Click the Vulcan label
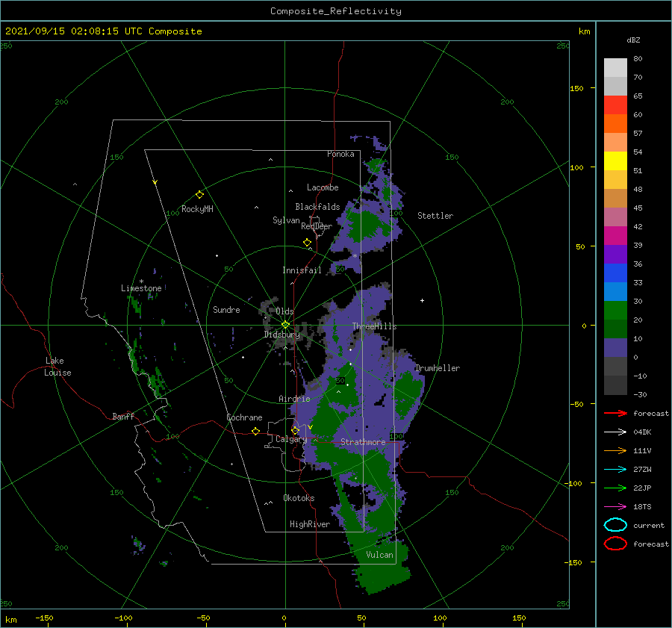This screenshot has height=628, width=672. point(380,555)
